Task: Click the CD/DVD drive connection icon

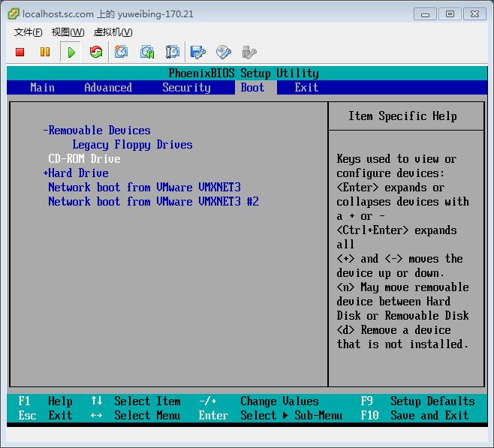Action: point(224,53)
